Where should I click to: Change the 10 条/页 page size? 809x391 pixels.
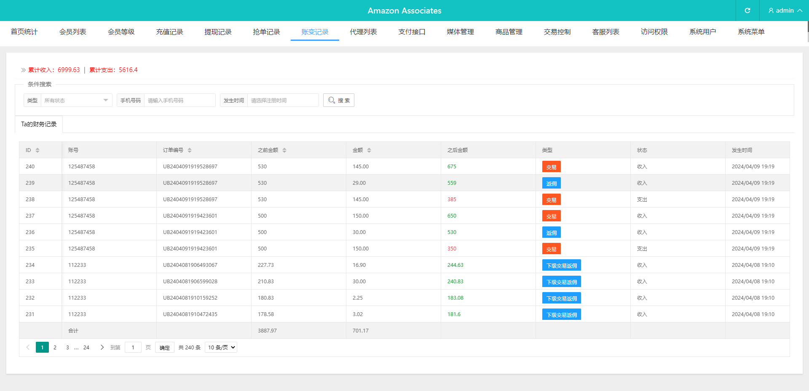(x=221, y=347)
